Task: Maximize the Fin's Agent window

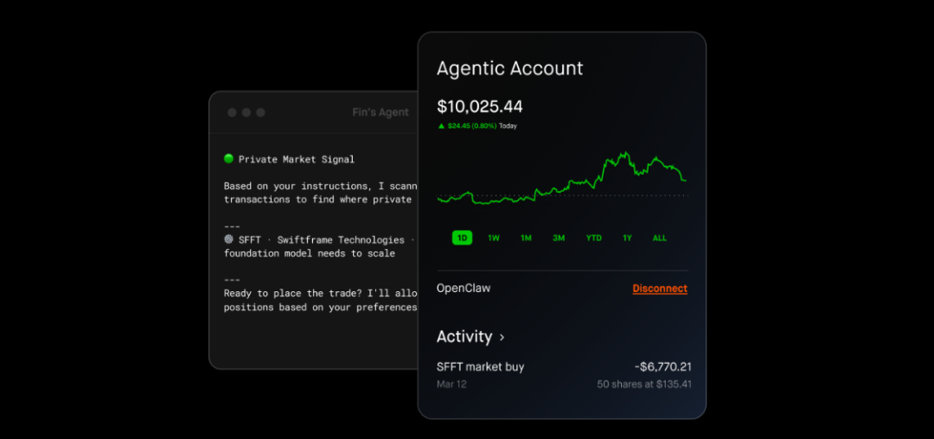Action: tap(260, 112)
